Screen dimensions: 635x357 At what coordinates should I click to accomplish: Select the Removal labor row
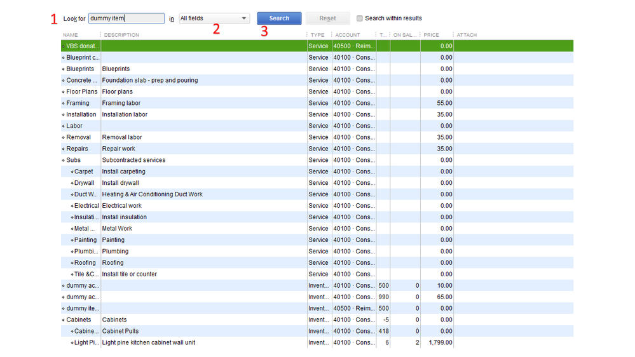317,137
